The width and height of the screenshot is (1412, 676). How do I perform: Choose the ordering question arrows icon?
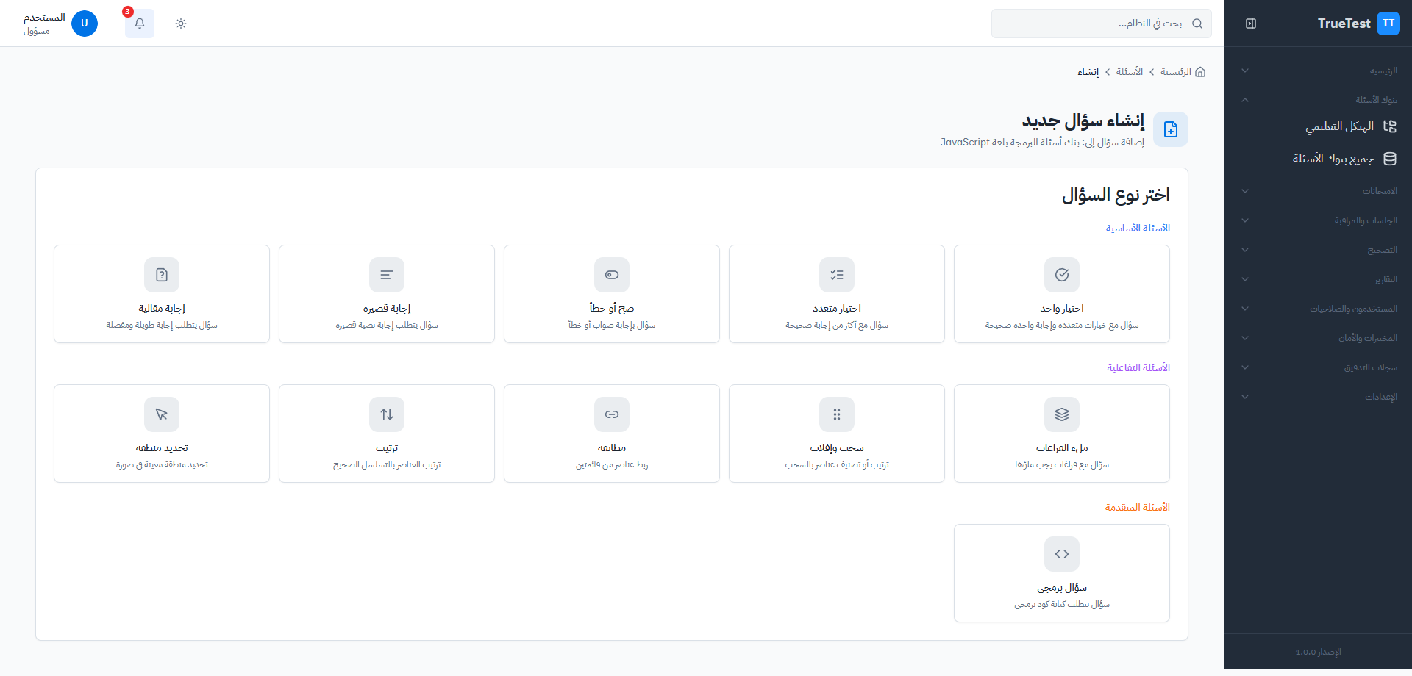tap(386, 414)
